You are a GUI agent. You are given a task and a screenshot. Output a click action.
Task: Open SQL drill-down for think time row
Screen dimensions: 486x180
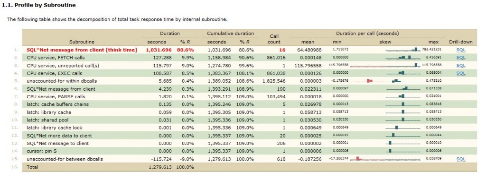pos(460,50)
